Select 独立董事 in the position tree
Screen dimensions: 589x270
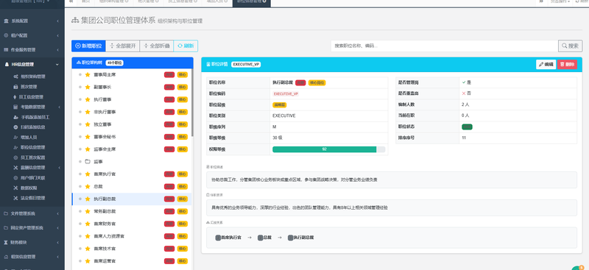pos(132,124)
